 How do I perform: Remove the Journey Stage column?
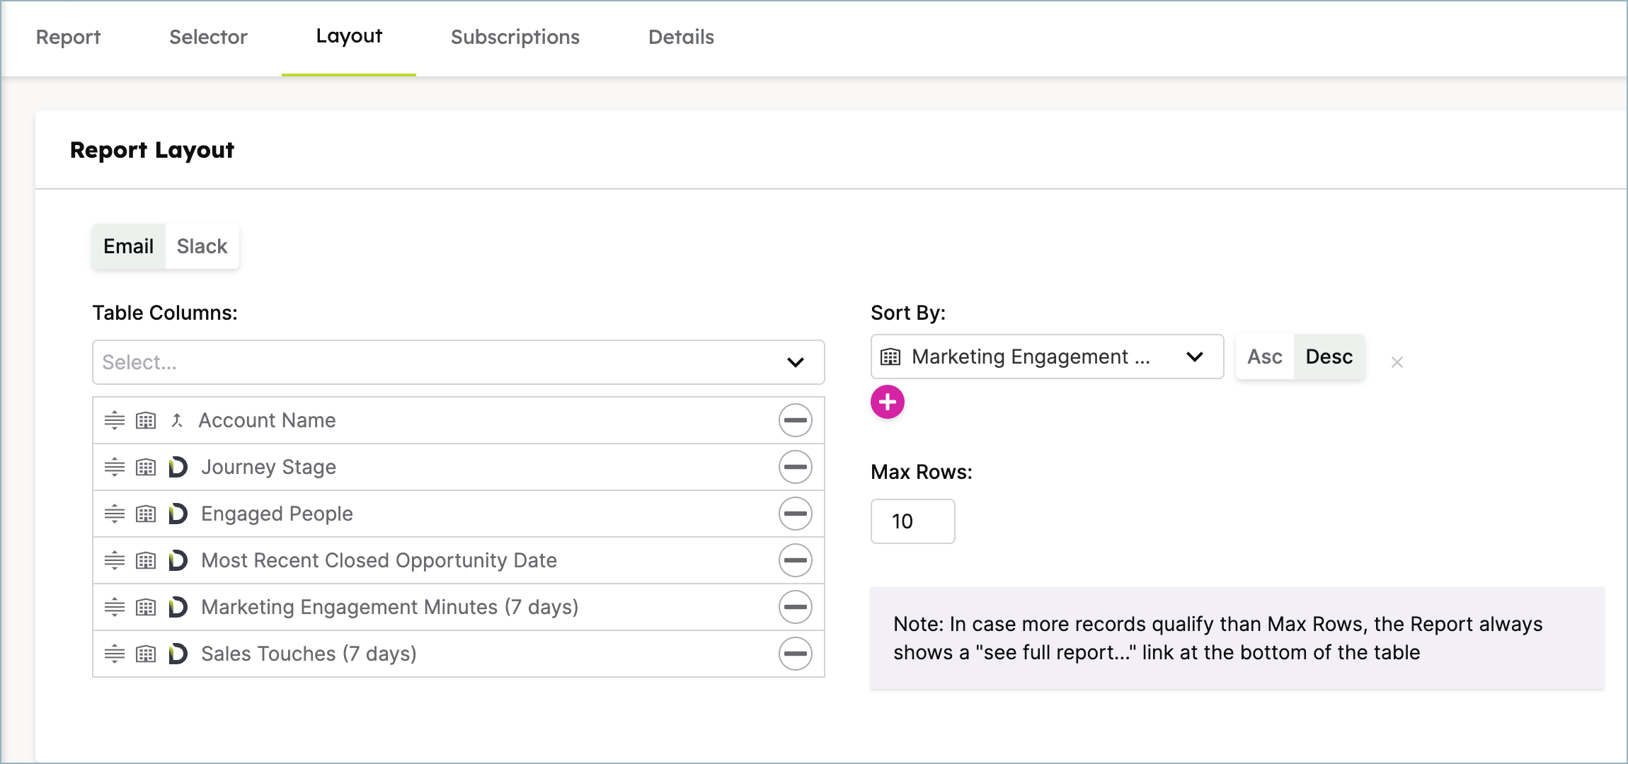pyautogui.click(x=796, y=467)
